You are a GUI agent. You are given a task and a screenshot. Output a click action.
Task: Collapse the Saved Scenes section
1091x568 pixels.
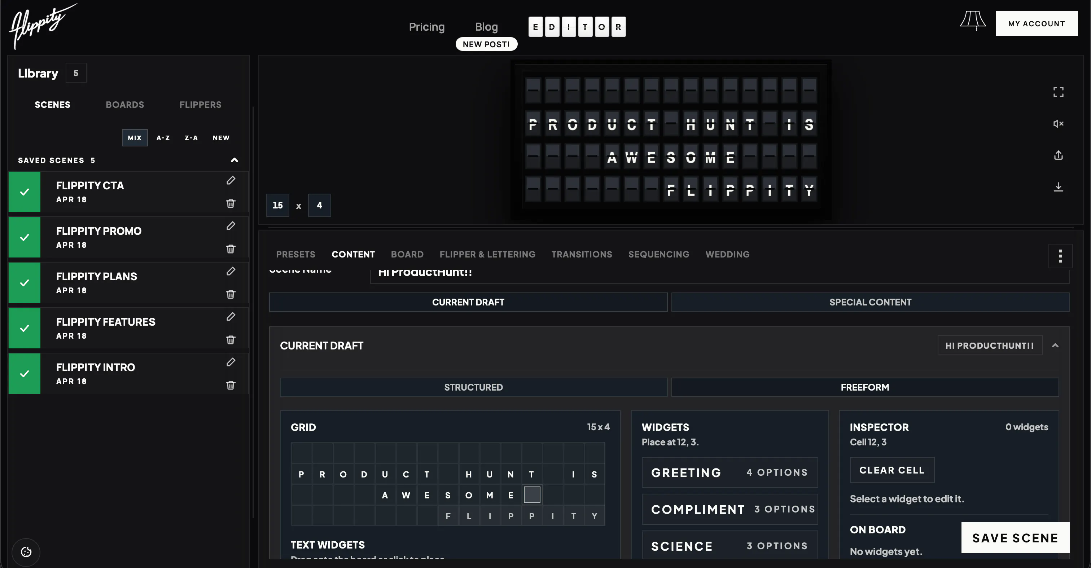pyautogui.click(x=234, y=160)
